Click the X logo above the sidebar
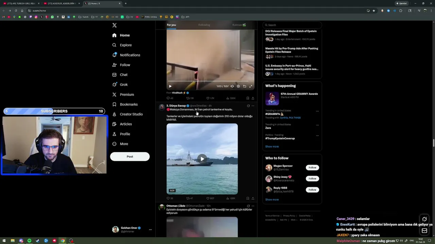The height and width of the screenshot is (244, 435). [x=115, y=25]
